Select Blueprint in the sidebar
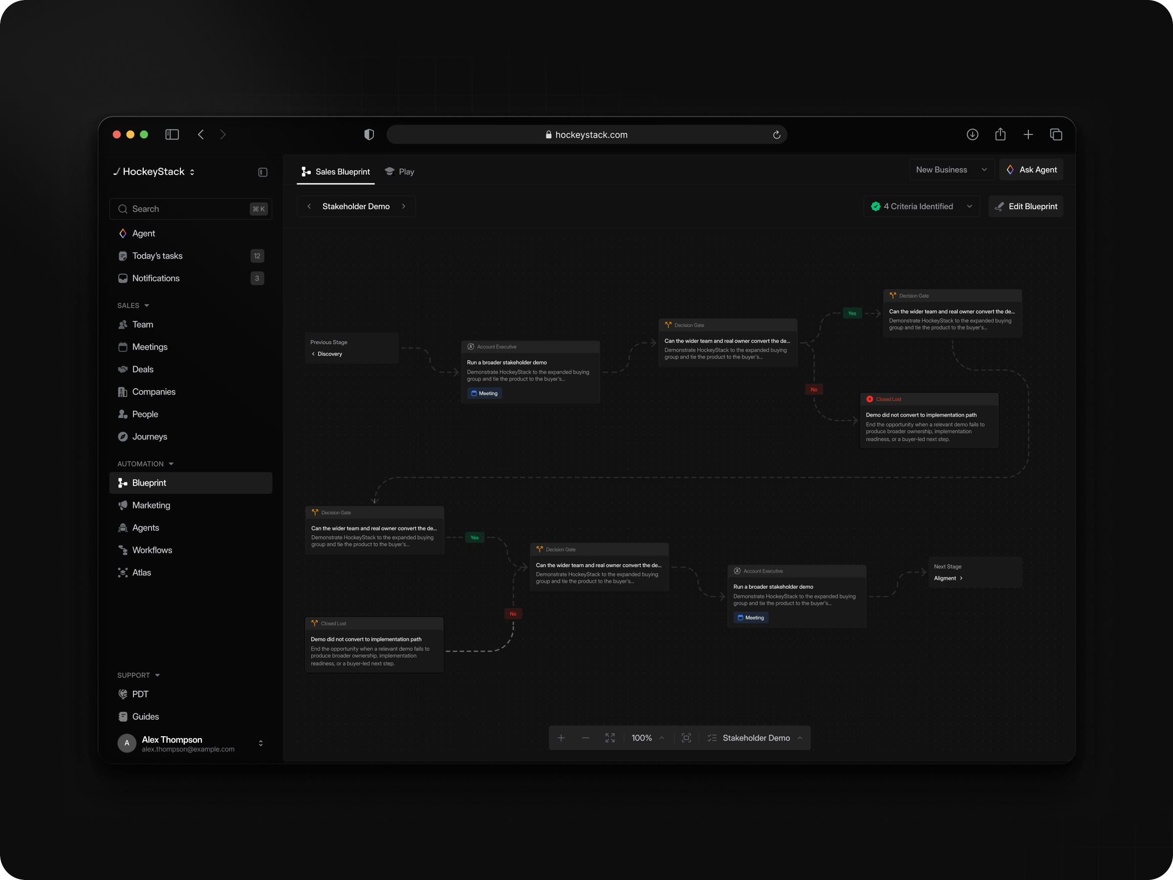This screenshot has width=1173, height=880. coord(191,483)
